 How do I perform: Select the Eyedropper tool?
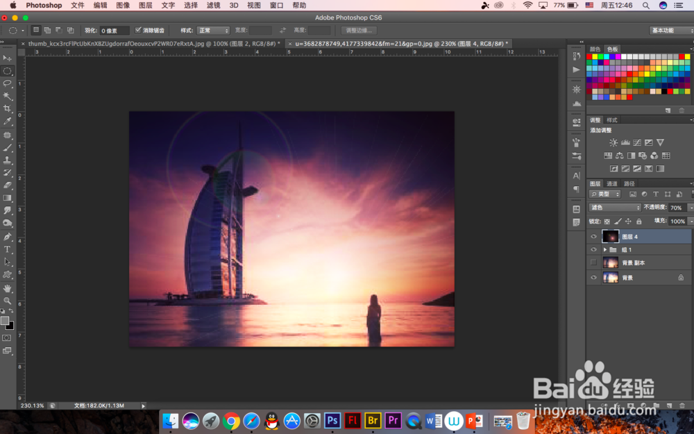click(7, 122)
